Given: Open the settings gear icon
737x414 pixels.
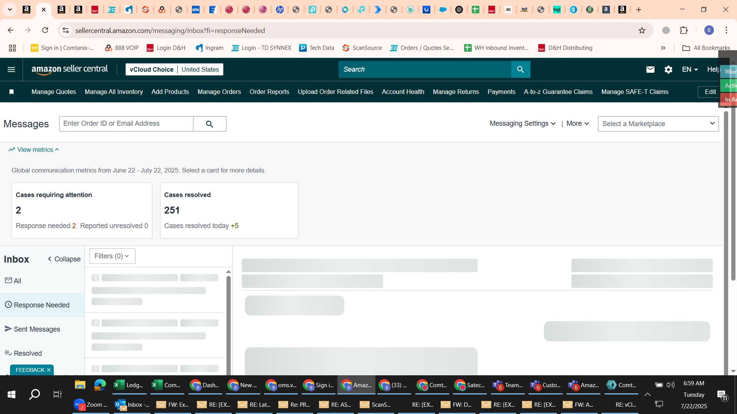Looking at the screenshot, I should (x=668, y=69).
